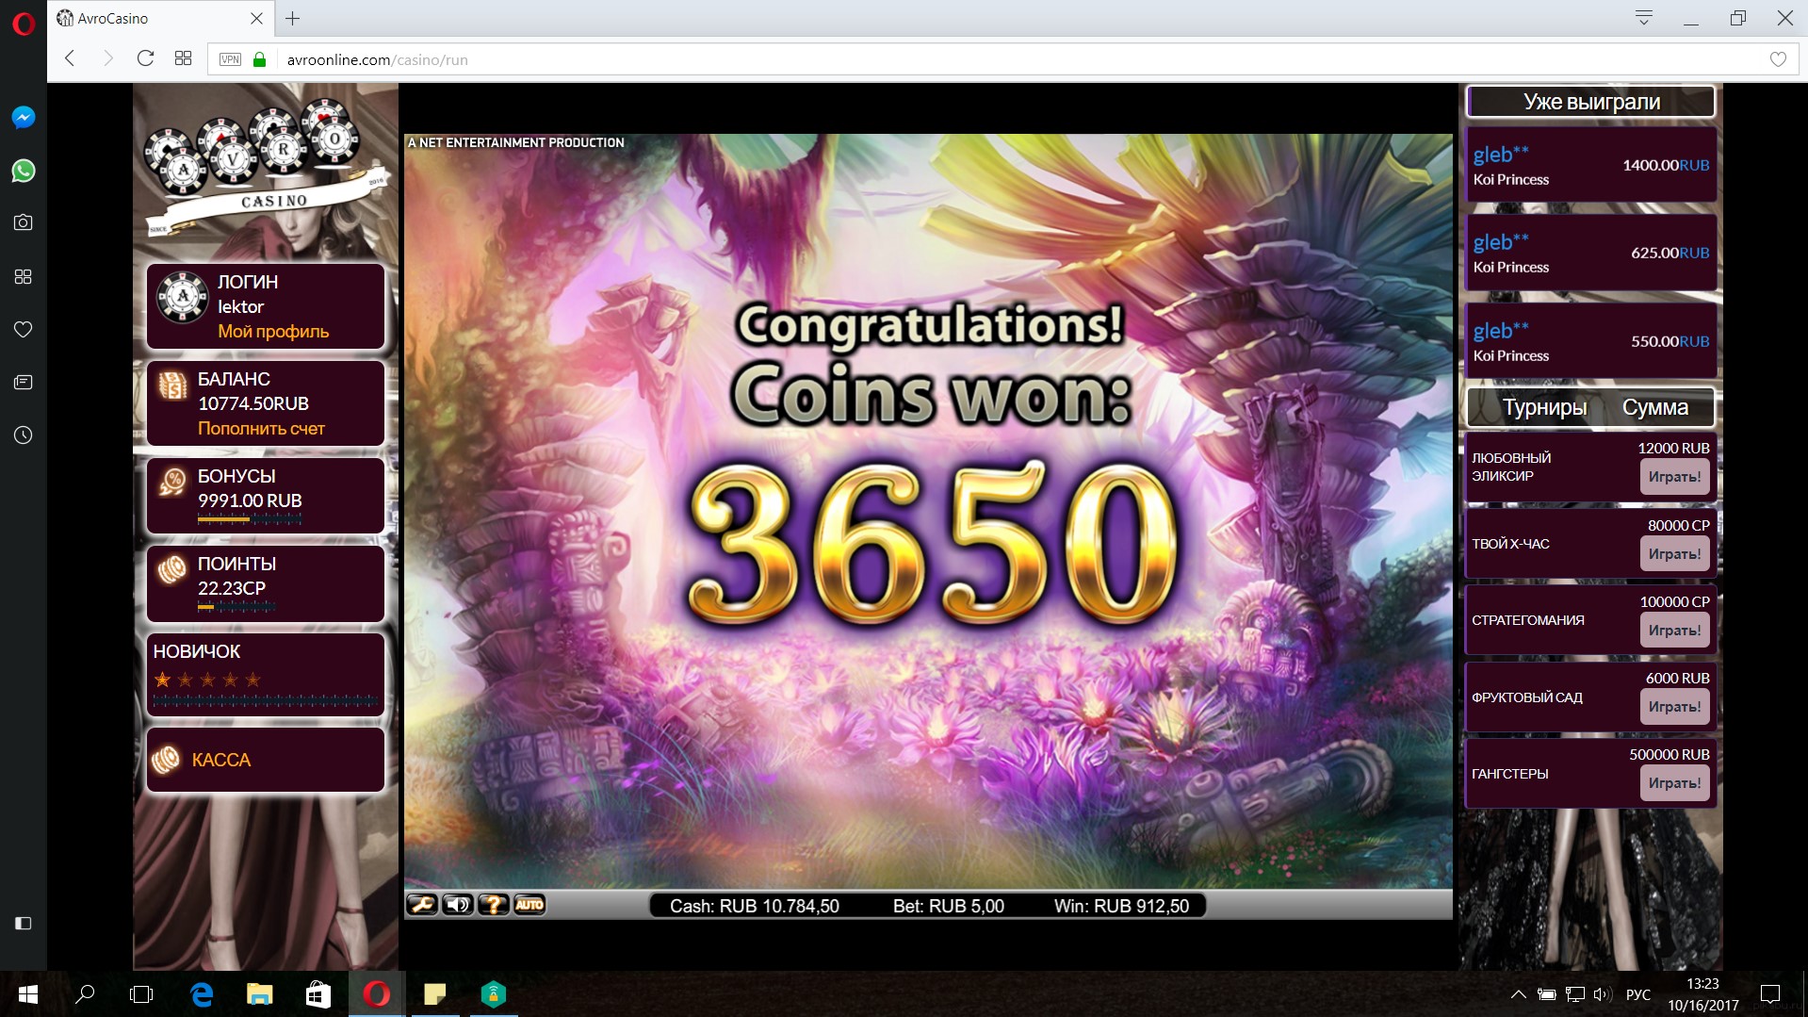Click the БОНУСЫ progress bar

pyautogui.click(x=250, y=518)
